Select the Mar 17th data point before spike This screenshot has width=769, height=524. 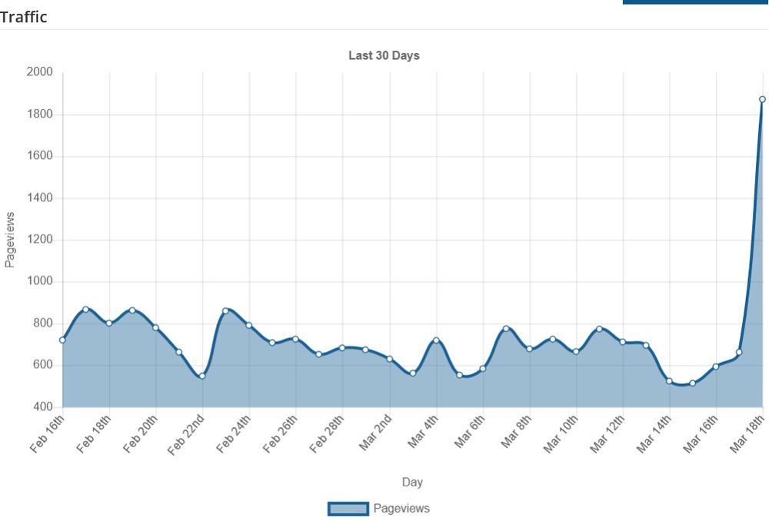pos(739,353)
